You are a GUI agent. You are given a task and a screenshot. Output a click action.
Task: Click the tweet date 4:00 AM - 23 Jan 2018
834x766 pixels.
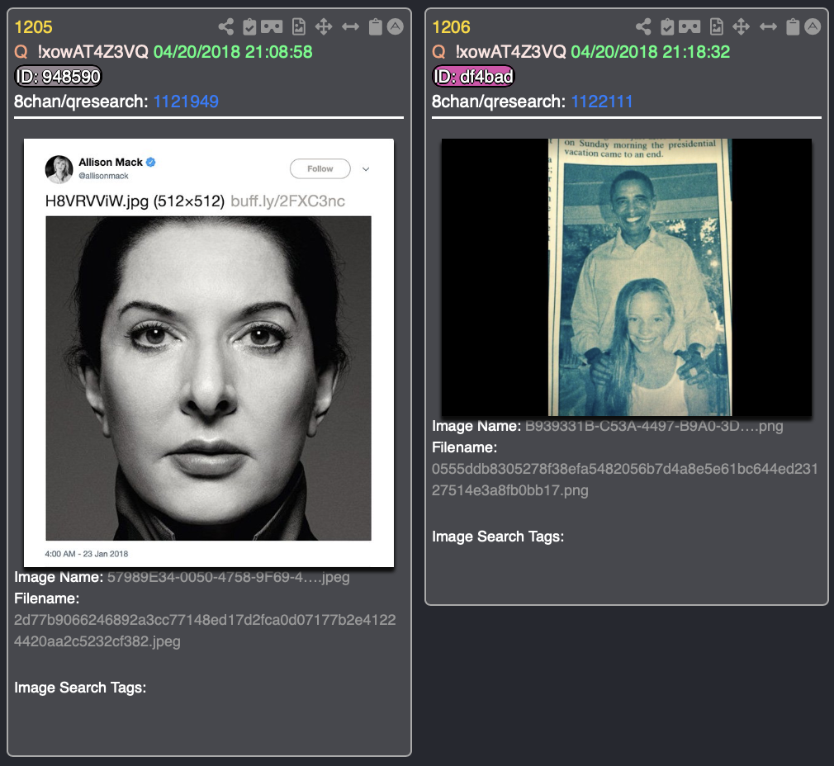[x=87, y=554]
